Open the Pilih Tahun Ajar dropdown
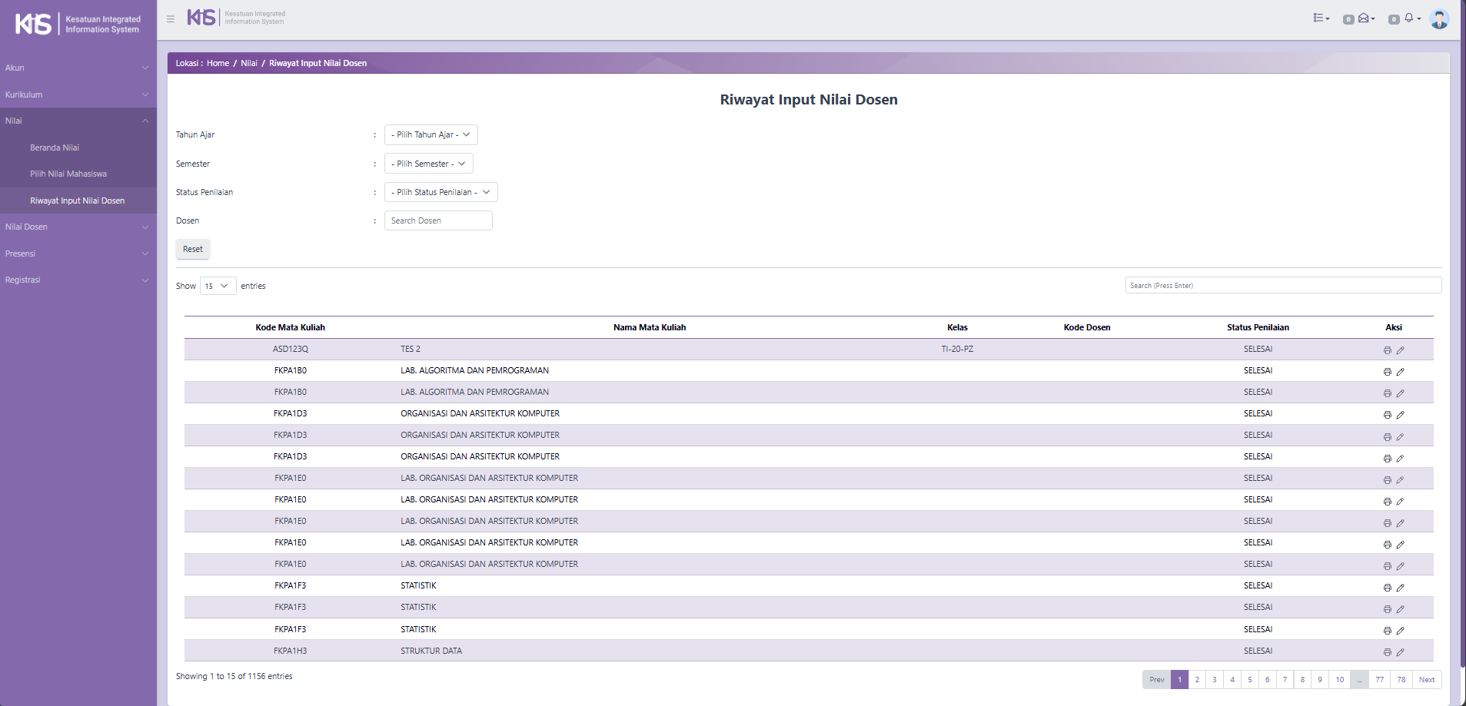Screen dimensions: 1466x706 point(430,135)
